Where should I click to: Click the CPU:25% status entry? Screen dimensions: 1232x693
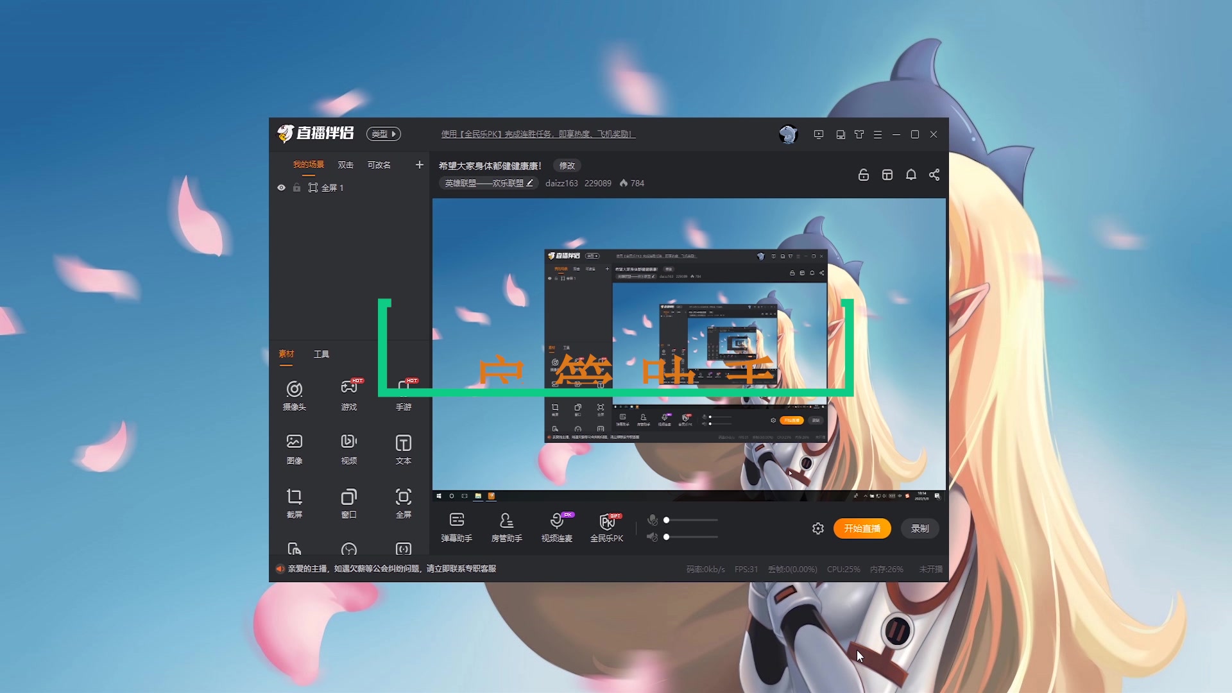[x=844, y=569]
